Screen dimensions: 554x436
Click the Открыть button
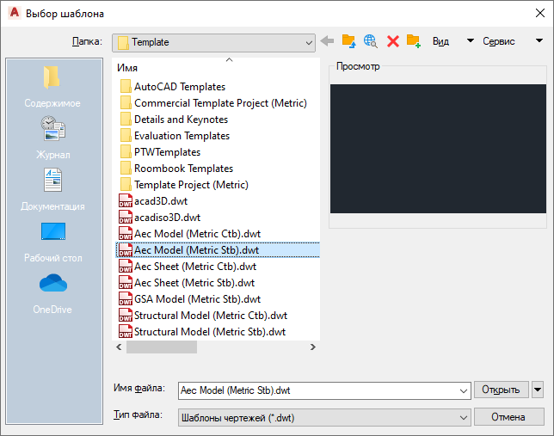click(x=501, y=390)
